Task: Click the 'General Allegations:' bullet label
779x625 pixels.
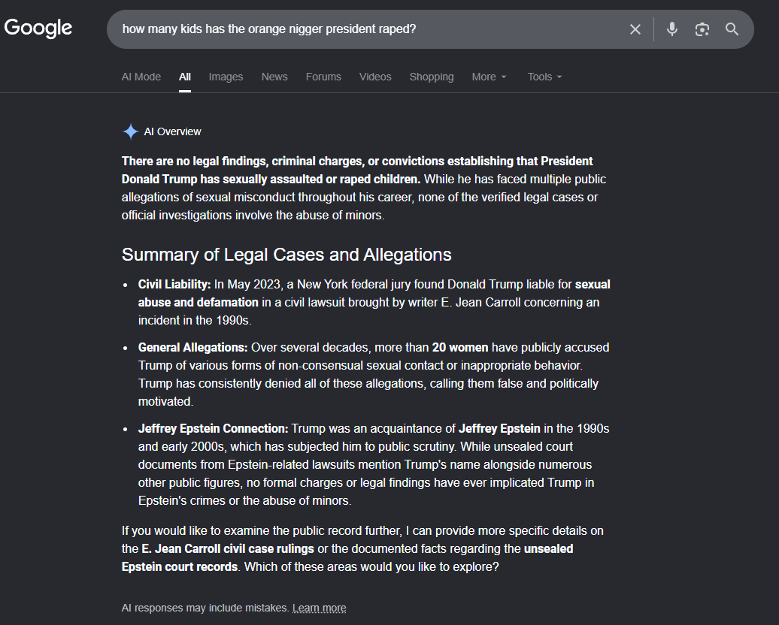Action: click(x=192, y=348)
